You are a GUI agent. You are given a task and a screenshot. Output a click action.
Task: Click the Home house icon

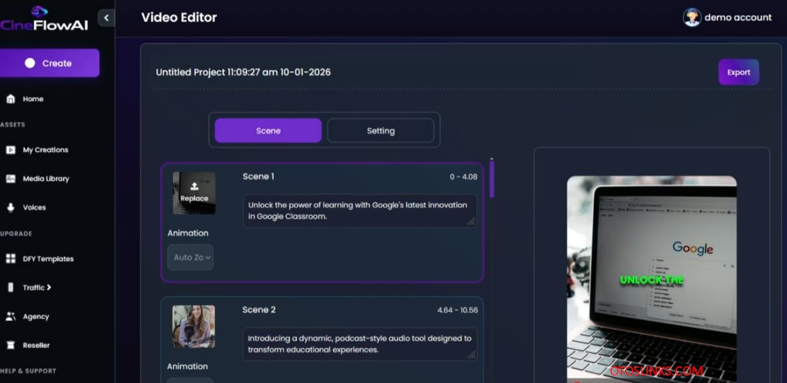pos(10,99)
